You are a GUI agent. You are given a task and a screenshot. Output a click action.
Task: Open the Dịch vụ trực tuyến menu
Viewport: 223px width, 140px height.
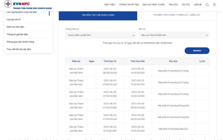tap(153, 5)
